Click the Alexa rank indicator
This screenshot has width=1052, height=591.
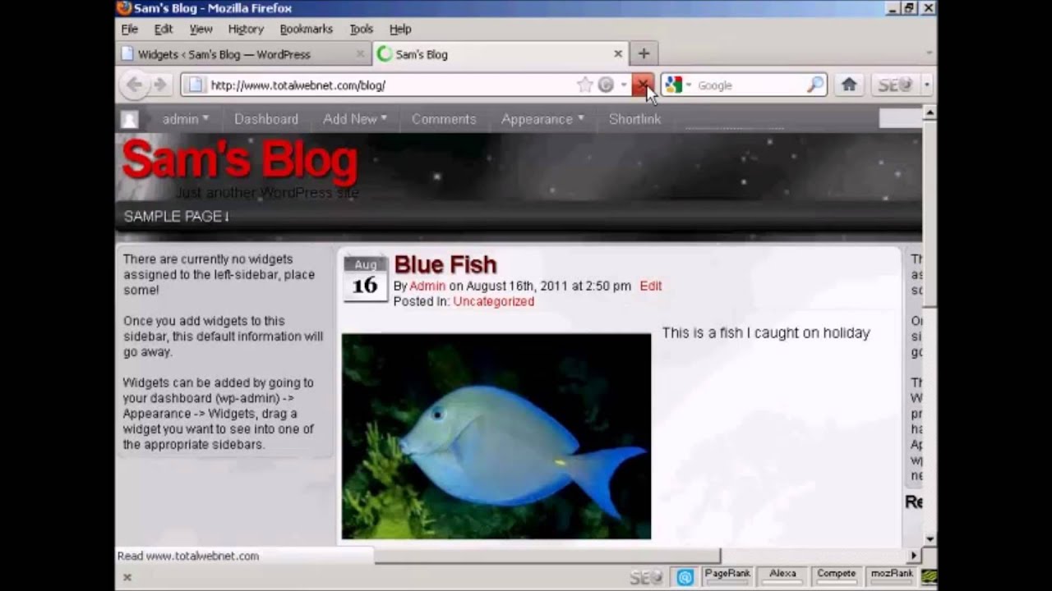click(x=782, y=577)
